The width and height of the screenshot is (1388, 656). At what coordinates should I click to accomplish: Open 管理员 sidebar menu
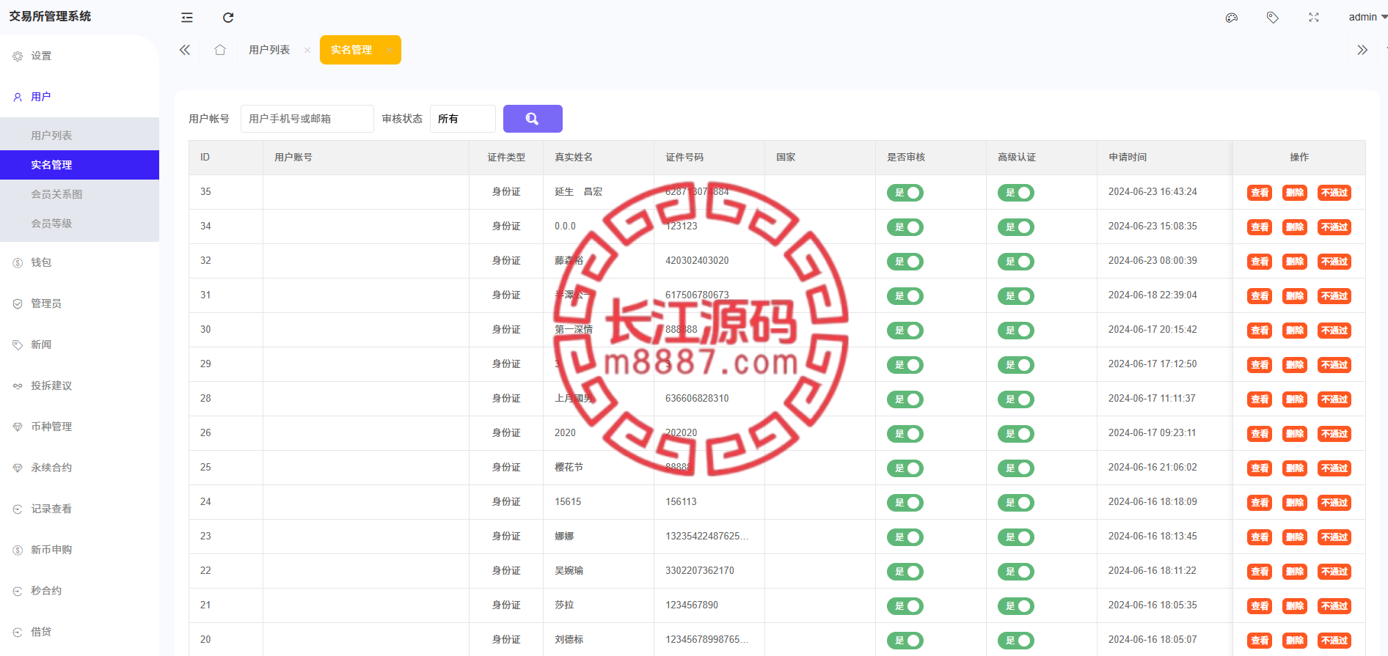[79, 303]
